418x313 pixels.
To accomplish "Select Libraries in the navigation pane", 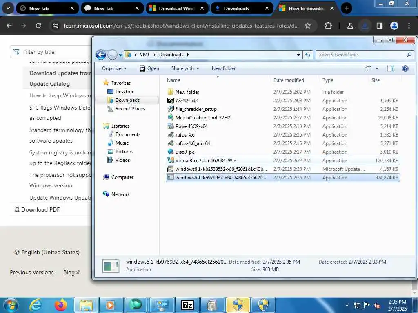I will (120, 126).
